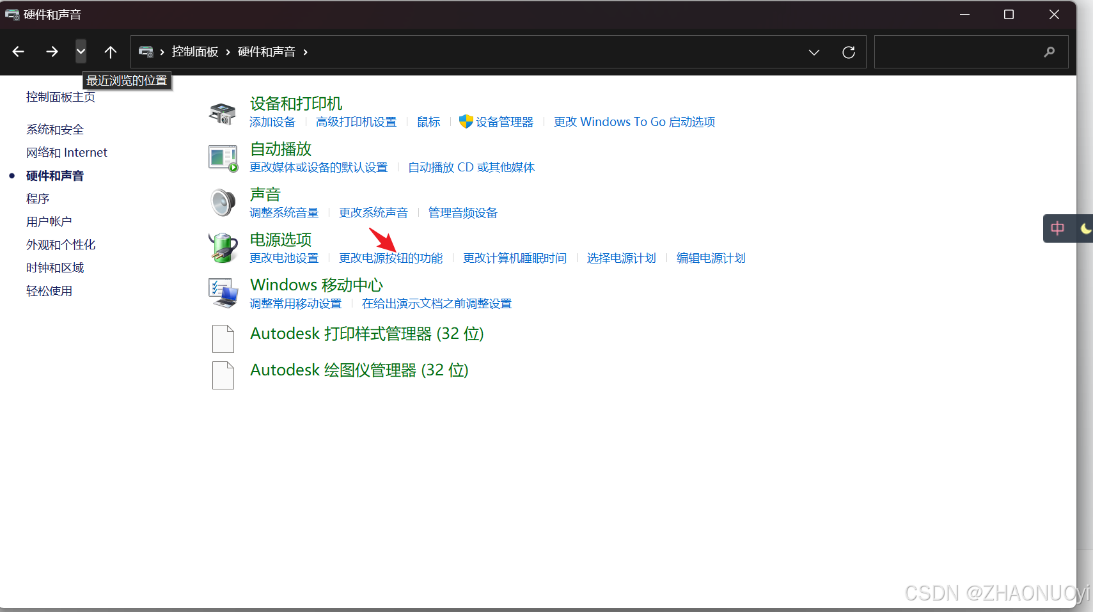Open the 自动播放 heading
Viewport: 1093px width, 612px height.
pyautogui.click(x=281, y=149)
